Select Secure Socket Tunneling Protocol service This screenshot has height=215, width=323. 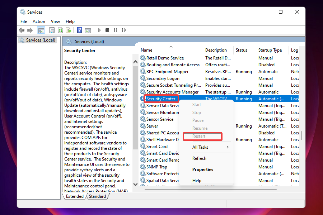[219, 85]
